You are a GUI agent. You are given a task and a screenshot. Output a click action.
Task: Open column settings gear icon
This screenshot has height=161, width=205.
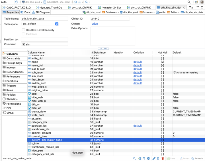(148, 158)
